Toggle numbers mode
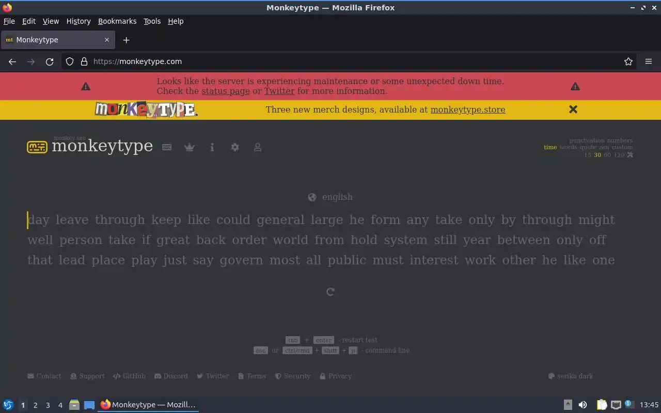 pos(620,140)
